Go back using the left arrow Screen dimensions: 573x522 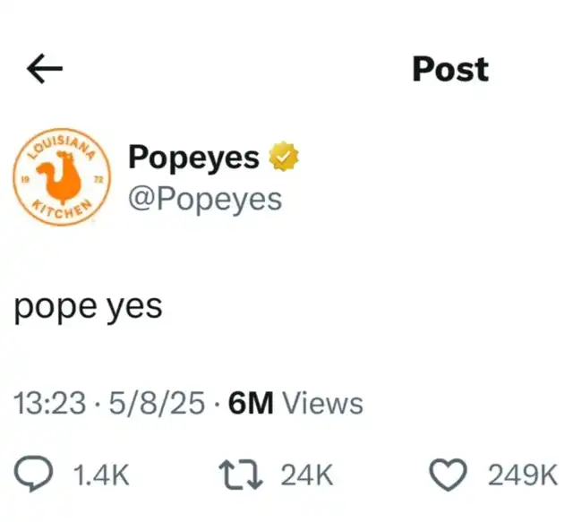pyautogui.click(x=45, y=68)
